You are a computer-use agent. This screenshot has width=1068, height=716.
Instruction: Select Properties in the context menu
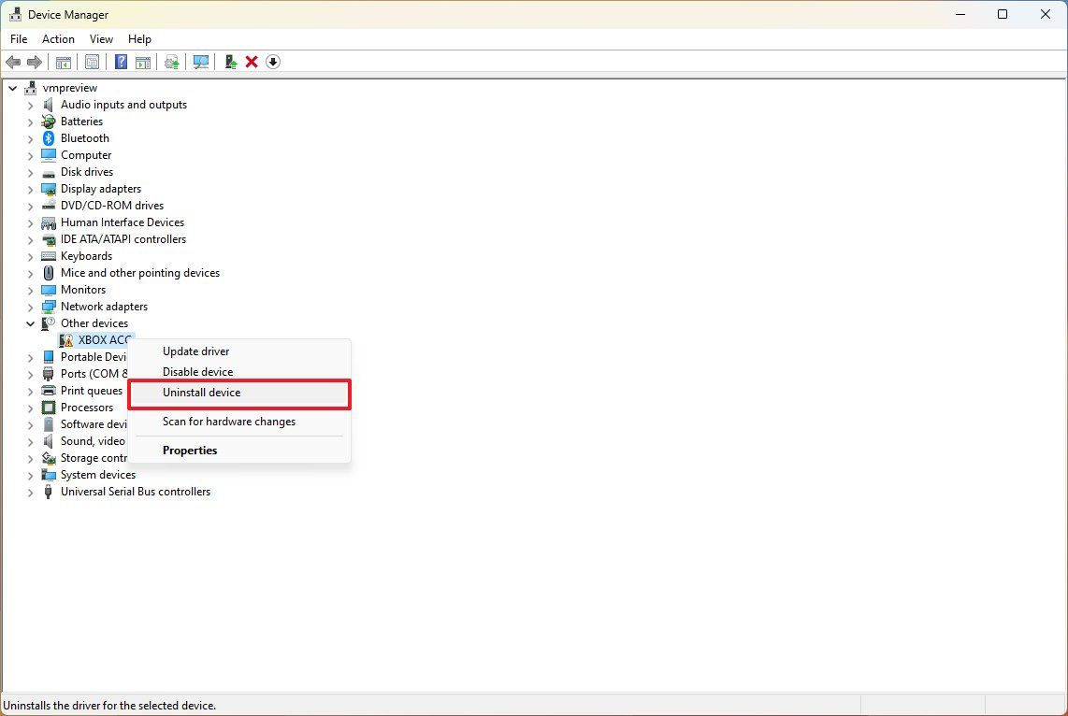(x=190, y=450)
